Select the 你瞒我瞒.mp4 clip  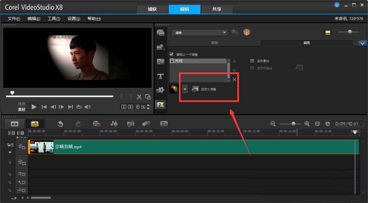(194, 147)
